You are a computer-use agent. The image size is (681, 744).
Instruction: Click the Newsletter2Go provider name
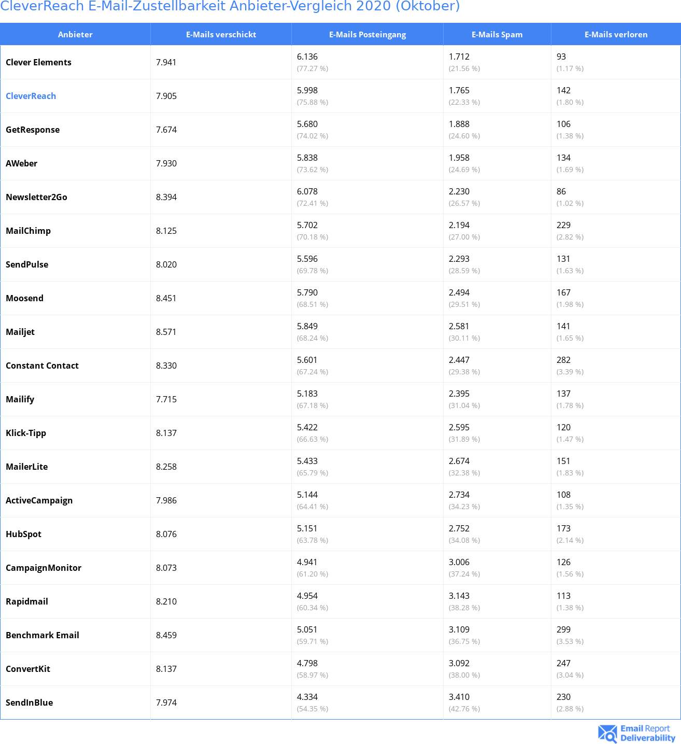[36, 197]
